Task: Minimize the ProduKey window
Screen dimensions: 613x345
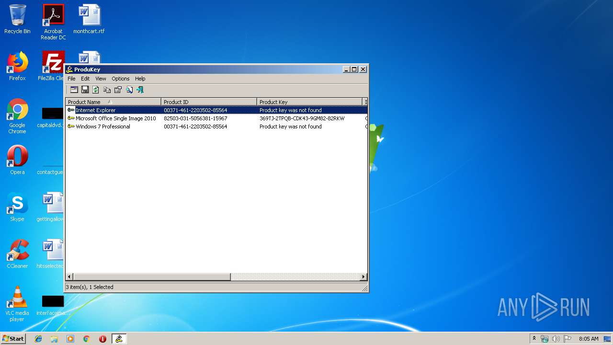Action: tap(347, 69)
